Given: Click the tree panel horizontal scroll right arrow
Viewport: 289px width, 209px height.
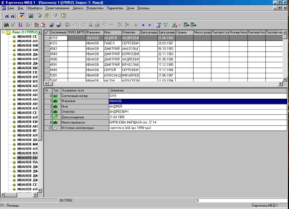Looking at the screenshot, I should point(35,195).
